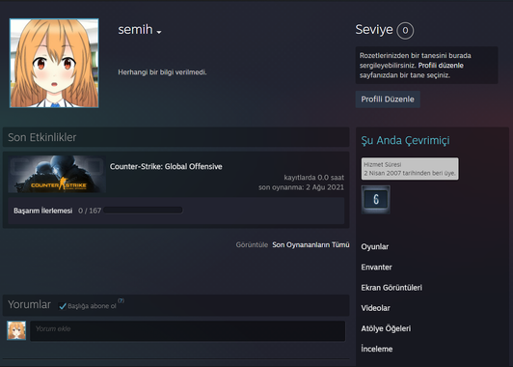This screenshot has width=513, height=367.
Task: Open the level 0 badge circle
Action: (x=405, y=31)
